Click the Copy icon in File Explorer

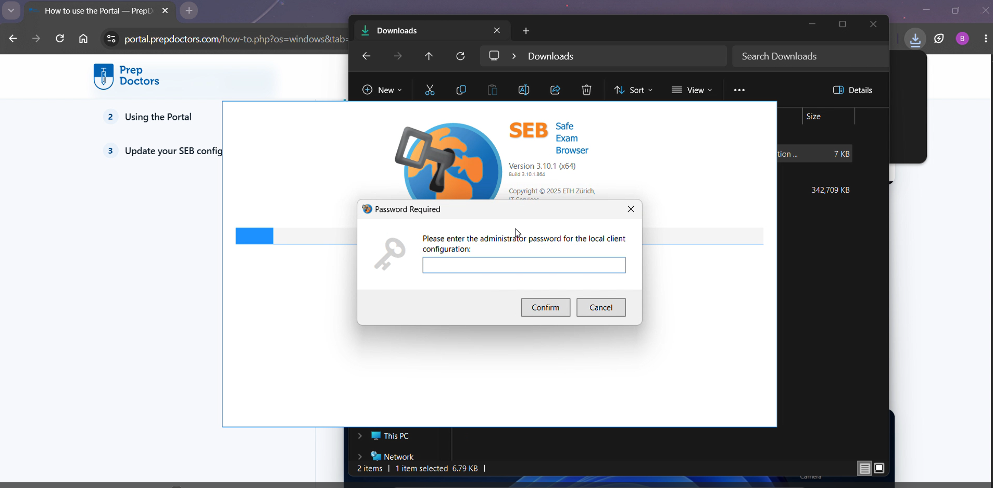[461, 90]
